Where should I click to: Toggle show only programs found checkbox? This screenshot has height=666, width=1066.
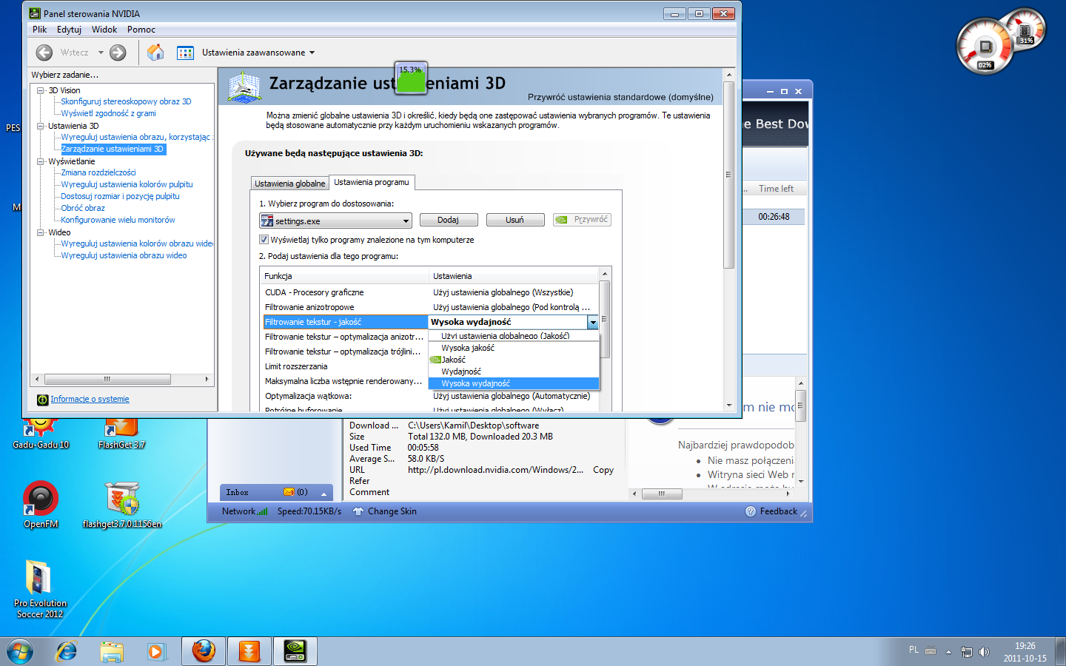264,240
